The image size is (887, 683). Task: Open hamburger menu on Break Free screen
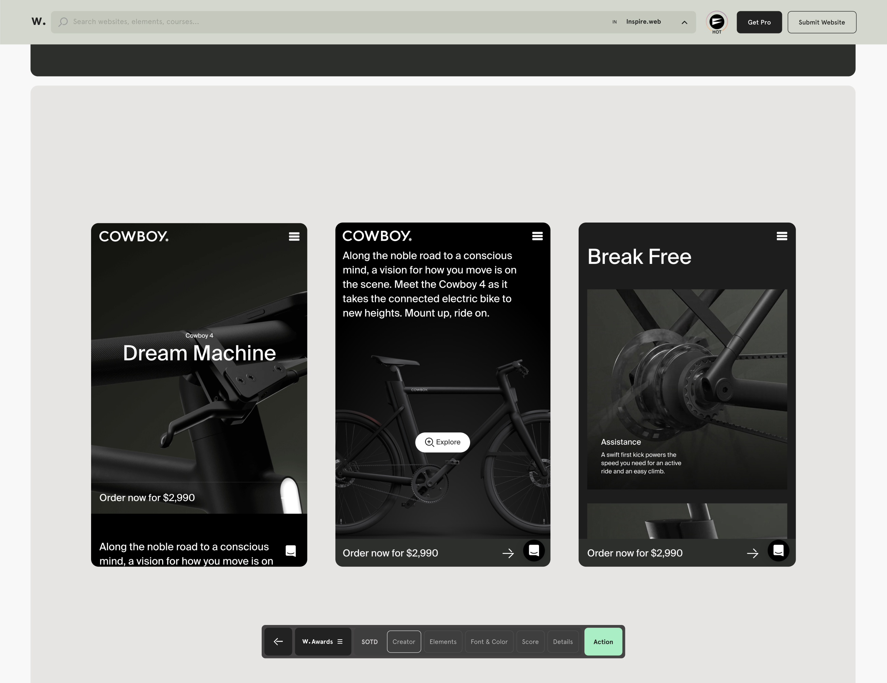tap(782, 236)
